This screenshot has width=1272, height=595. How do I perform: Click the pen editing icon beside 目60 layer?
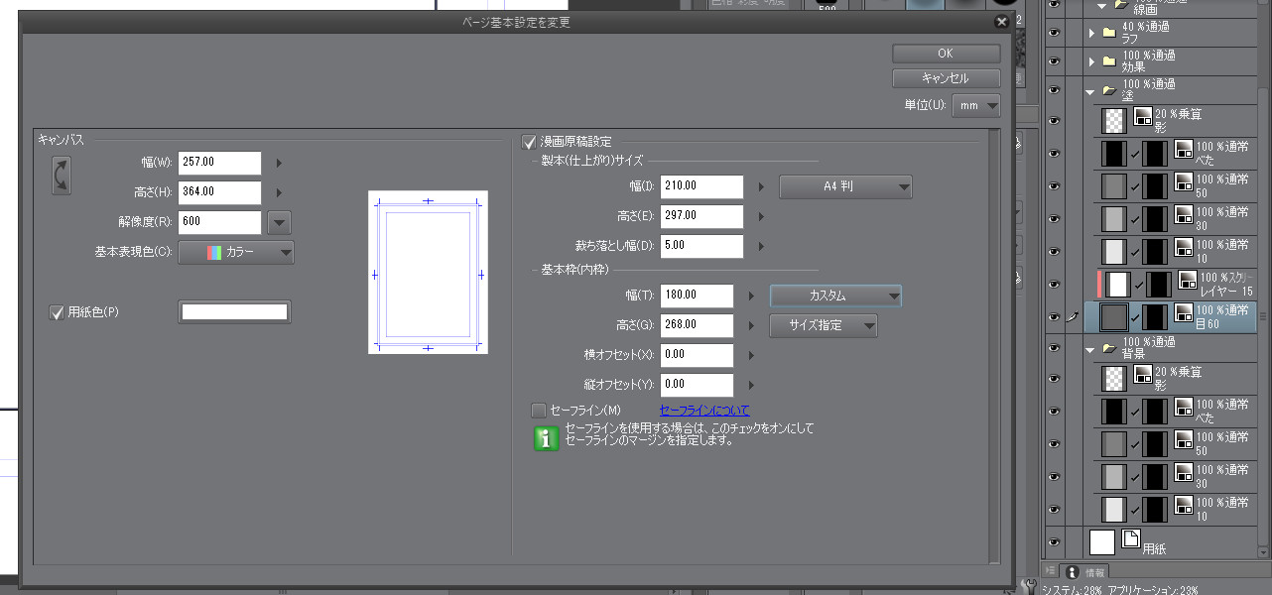[1072, 316]
